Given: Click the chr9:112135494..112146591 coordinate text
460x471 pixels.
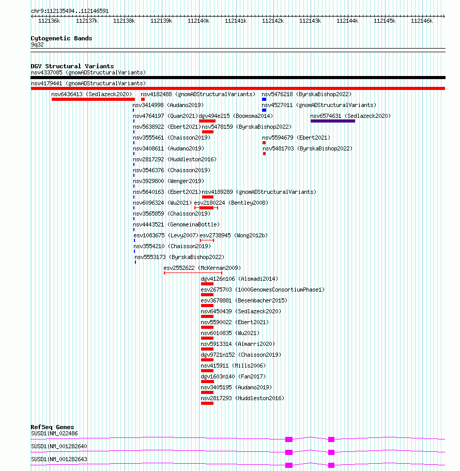Looking at the screenshot, I should pos(70,11).
